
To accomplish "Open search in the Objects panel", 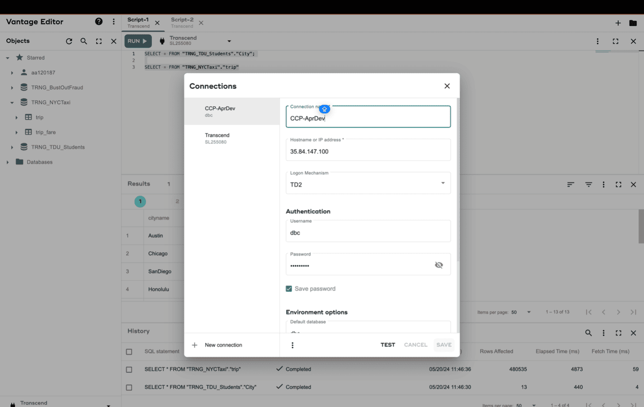I will pos(84,41).
